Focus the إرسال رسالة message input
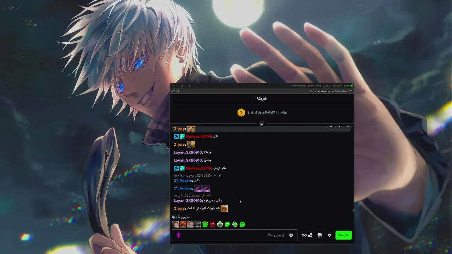The width and height of the screenshot is (452, 254). click(x=234, y=235)
